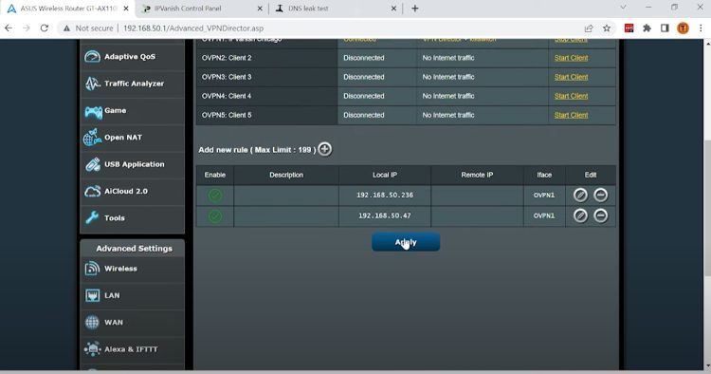Edit the rule for 192.168.50.236

coord(580,196)
